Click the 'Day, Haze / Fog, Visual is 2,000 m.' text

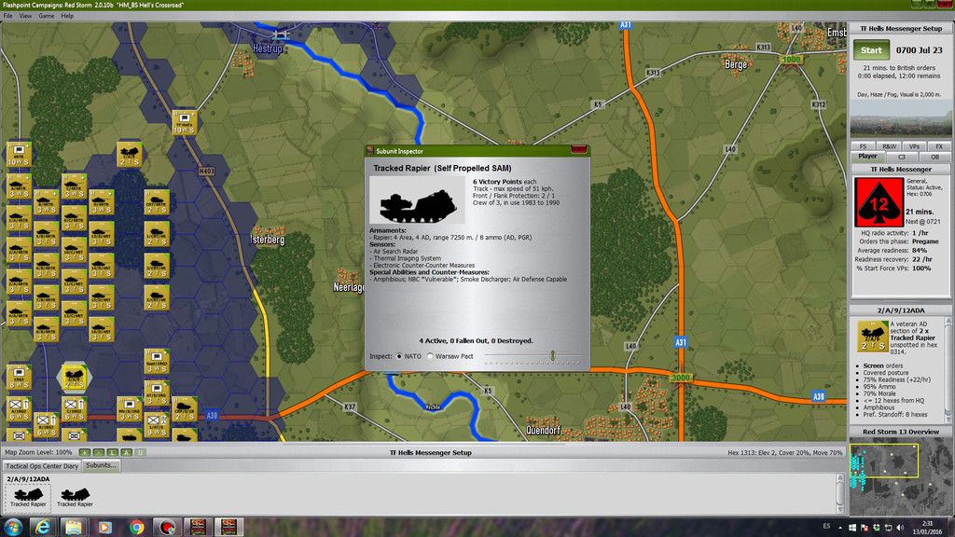coord(901,94)
